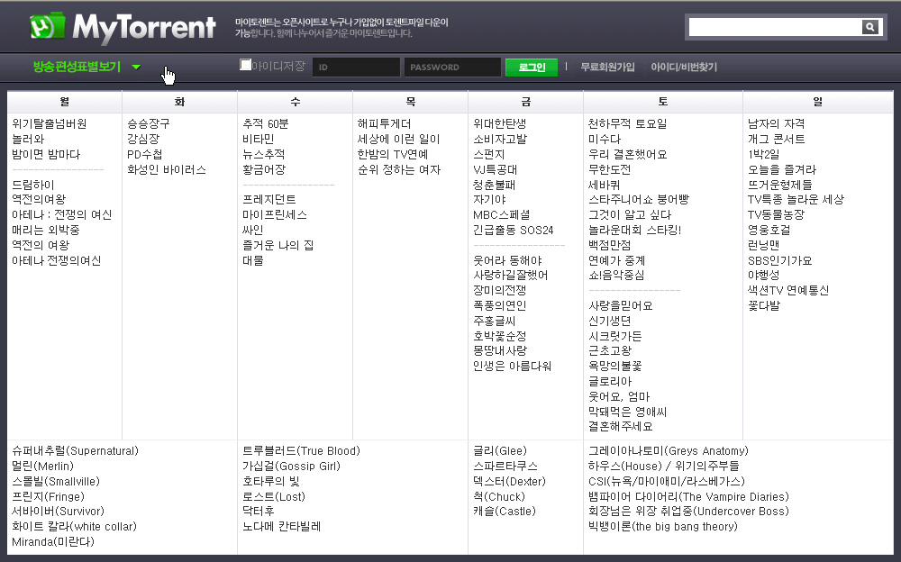Open the 강심장 link
The height and width of the screenshot is (562, 901).
(143, 139)
